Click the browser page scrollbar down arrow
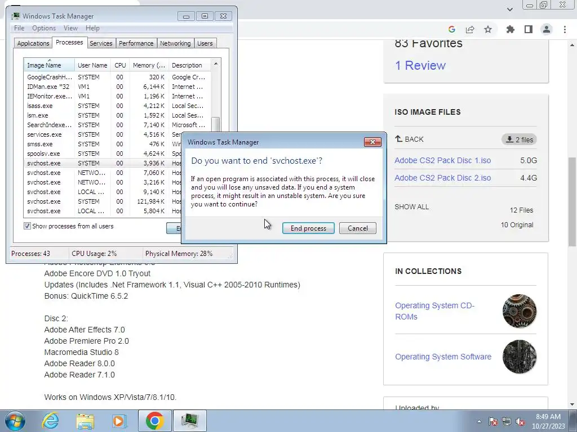577x432 pixels. (572, 404)
